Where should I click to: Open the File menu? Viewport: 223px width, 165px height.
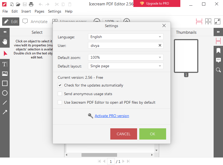click(5, 11)
